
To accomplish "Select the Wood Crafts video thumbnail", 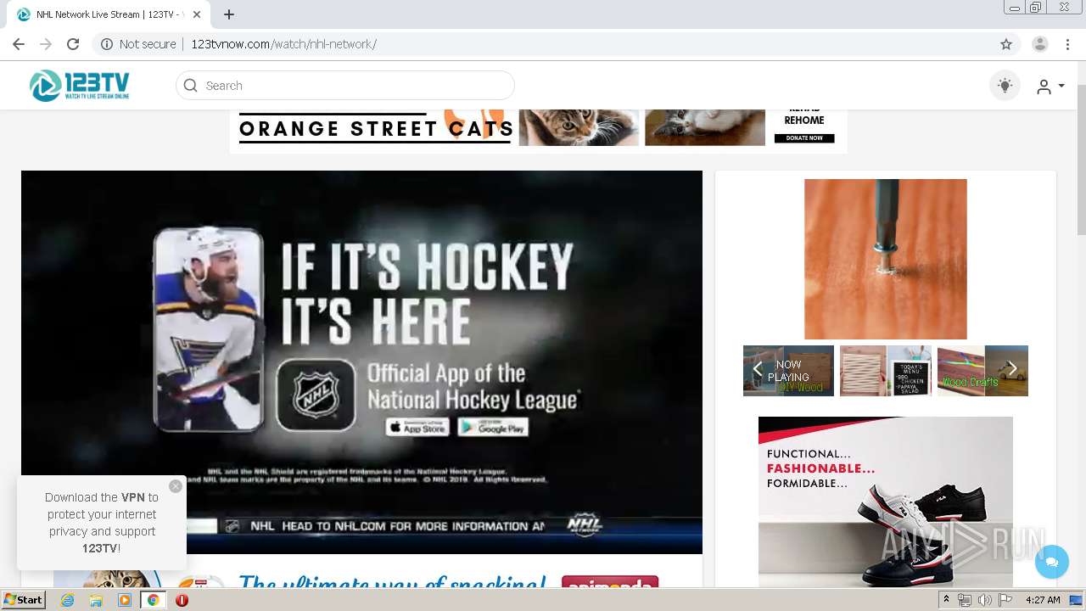I will [x=982, y=371].
